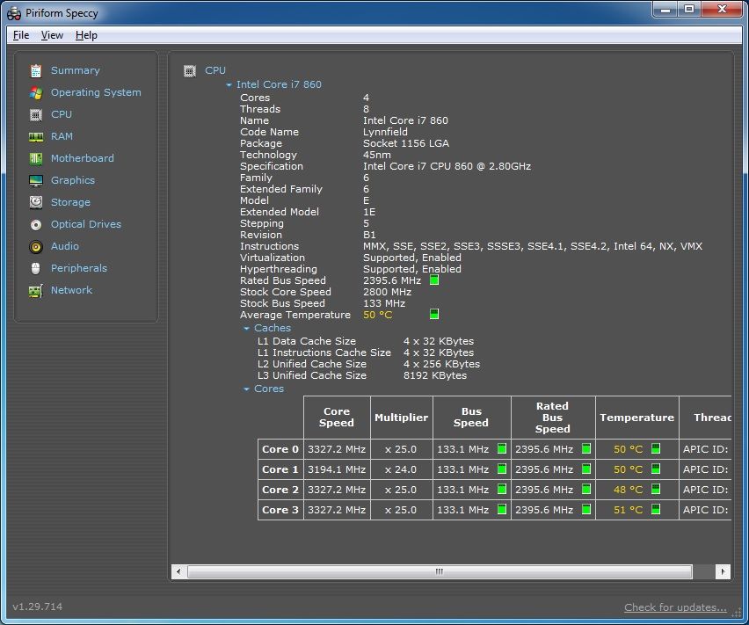The width and height of the screenshot is (749, 625).
Task: Click the Peripherals mouse icon
Action: point(36,268)
